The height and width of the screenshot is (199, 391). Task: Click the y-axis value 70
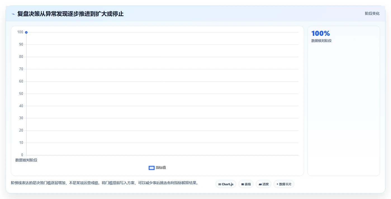click(x=21, y=69)
